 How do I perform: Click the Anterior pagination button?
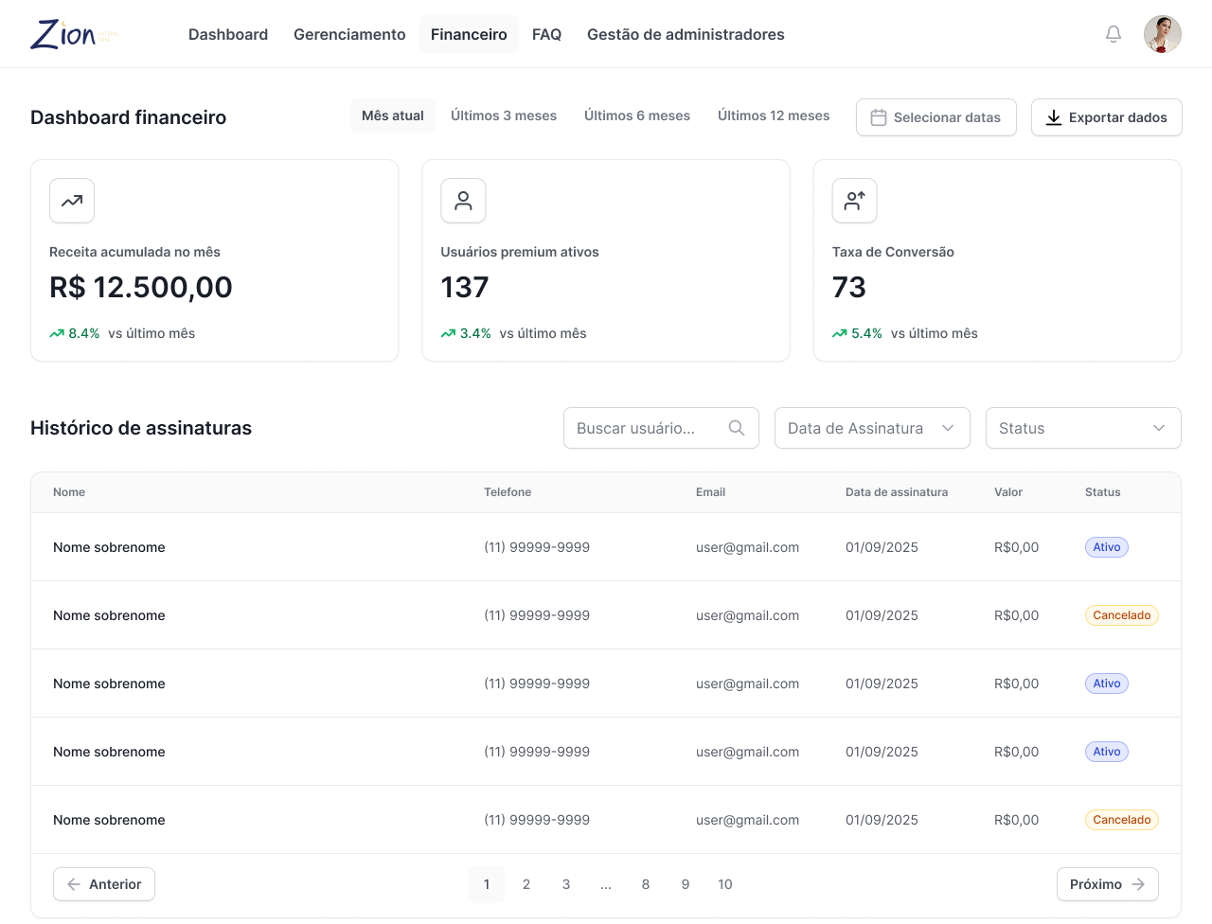point(104,883)
